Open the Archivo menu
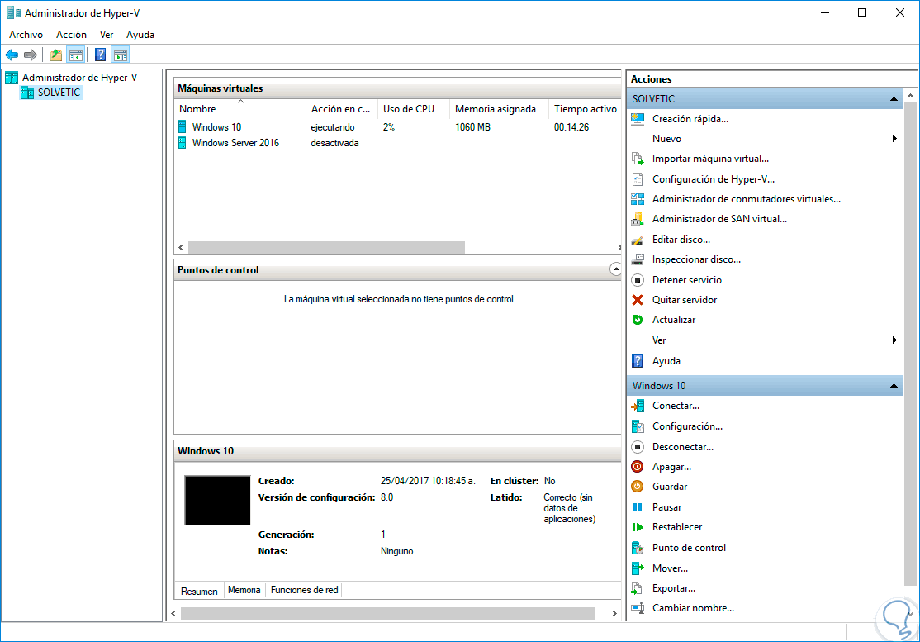Screen dimensions: 920x642 [x=26, y=35]
